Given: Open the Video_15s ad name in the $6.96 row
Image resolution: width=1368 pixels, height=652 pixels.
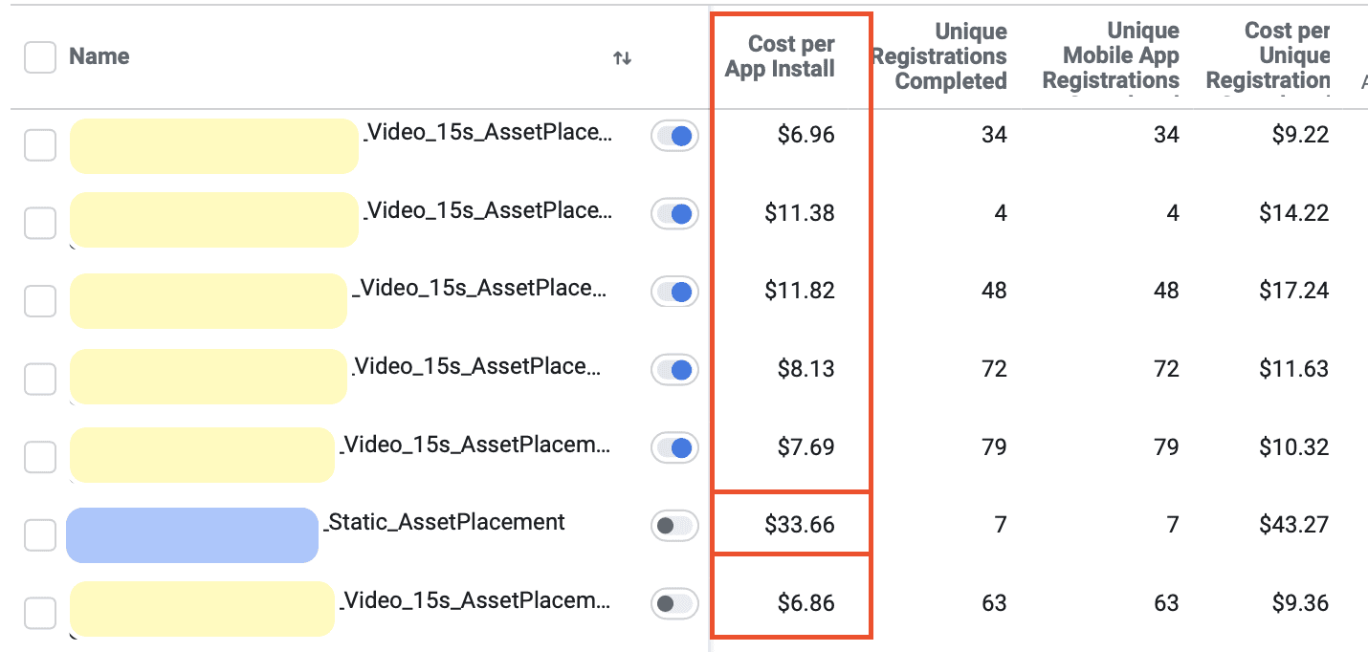Looking at the screenshot, I should [487, 133].
